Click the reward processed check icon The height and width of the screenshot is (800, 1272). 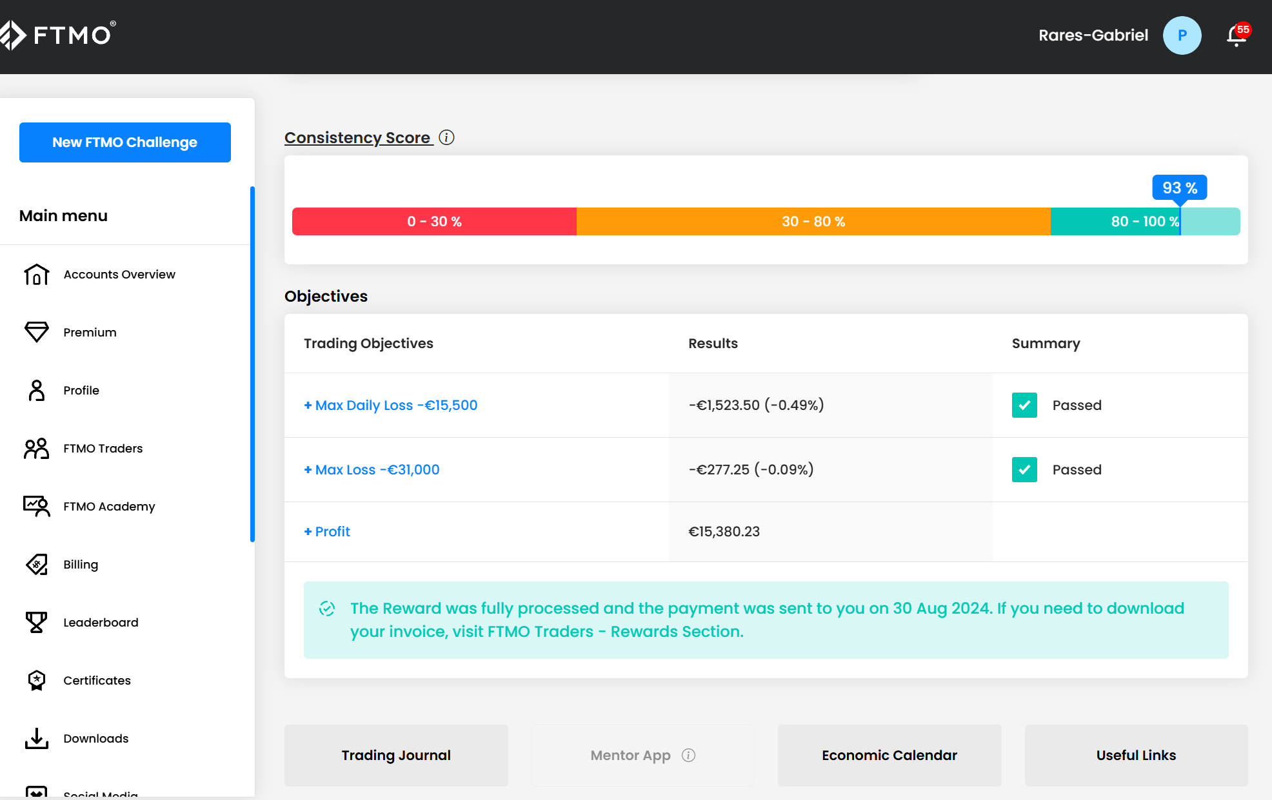tap(327, 609)
